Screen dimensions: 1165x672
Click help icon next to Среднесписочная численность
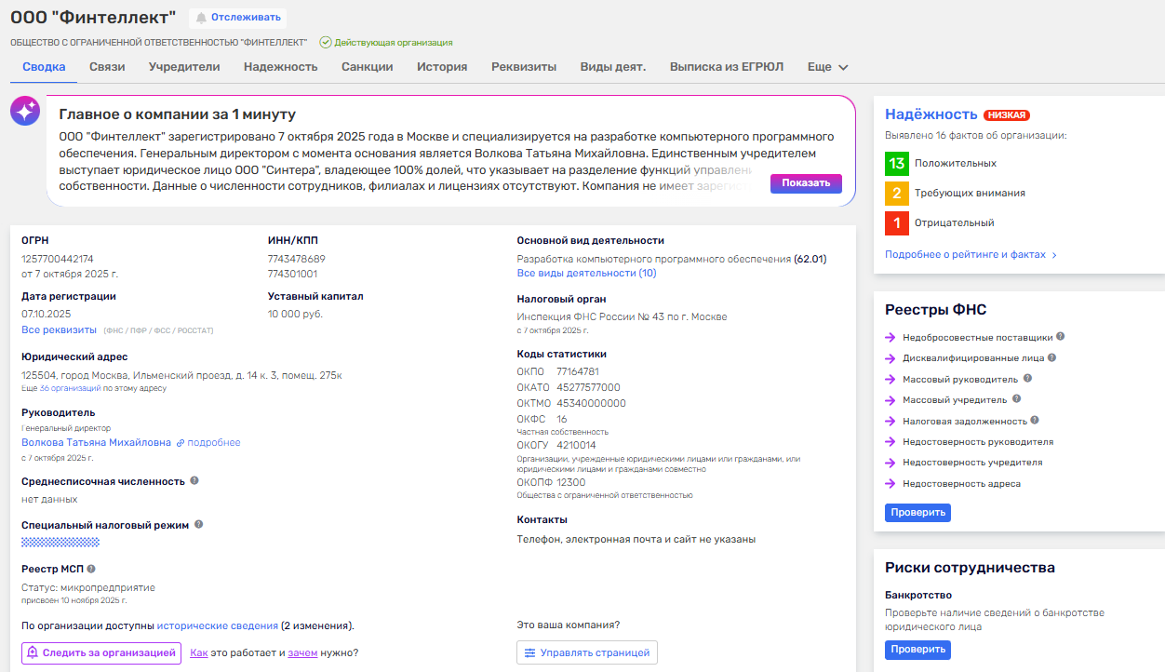194,480
